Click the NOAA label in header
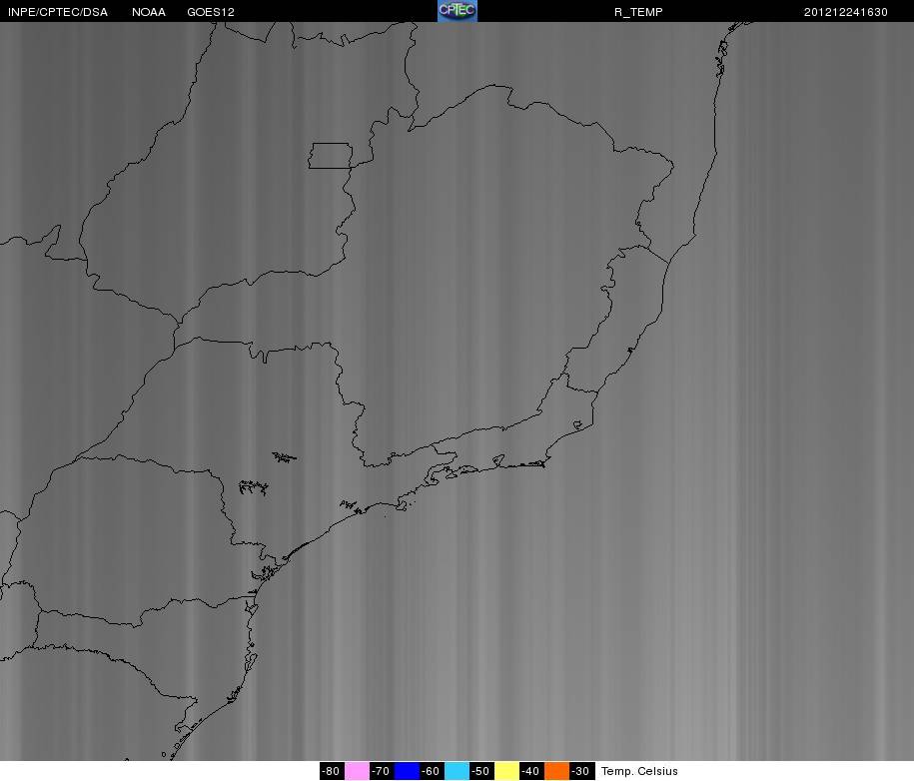 (x=149, y=12)
